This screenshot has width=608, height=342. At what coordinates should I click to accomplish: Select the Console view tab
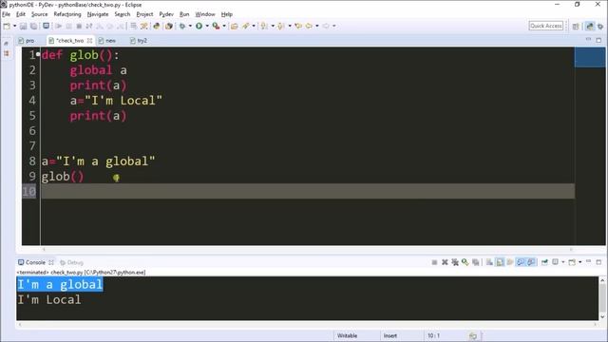pos(35,262)
